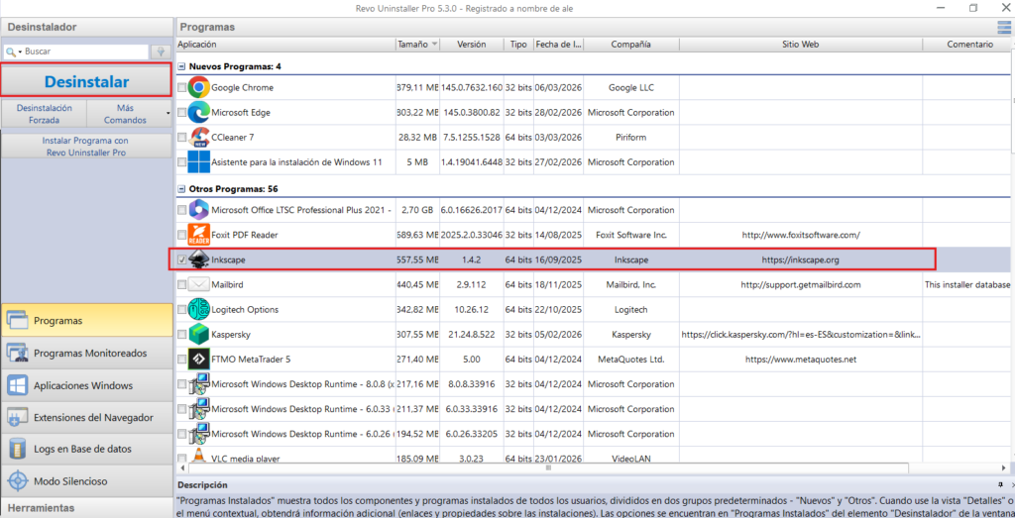Click the pin icon beside the search box

[160, 52]
